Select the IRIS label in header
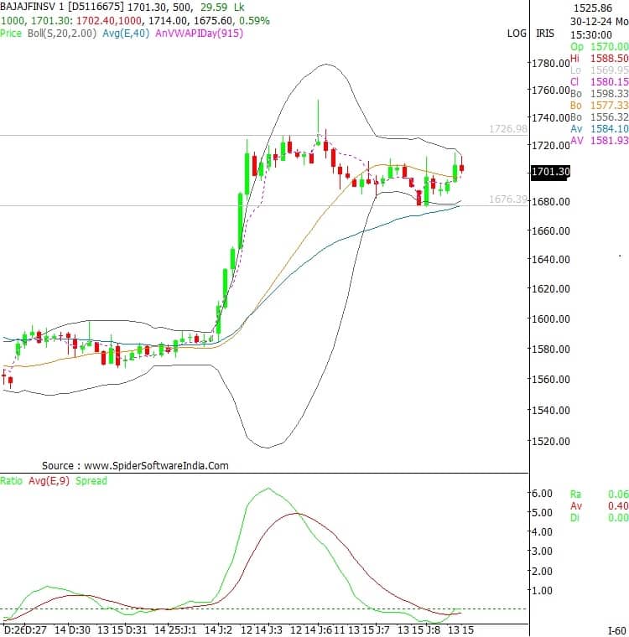 tap(544, 34)
